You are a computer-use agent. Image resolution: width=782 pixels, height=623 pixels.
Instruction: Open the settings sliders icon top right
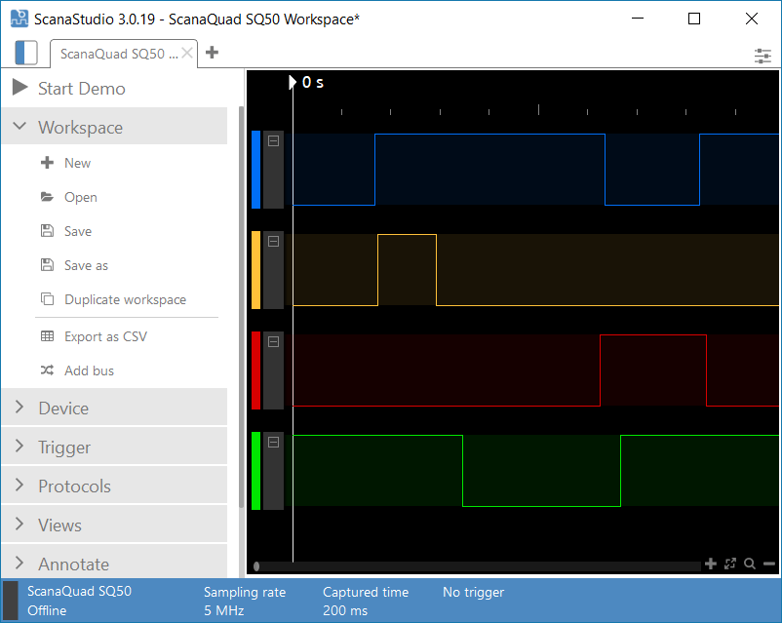point(762,56)
